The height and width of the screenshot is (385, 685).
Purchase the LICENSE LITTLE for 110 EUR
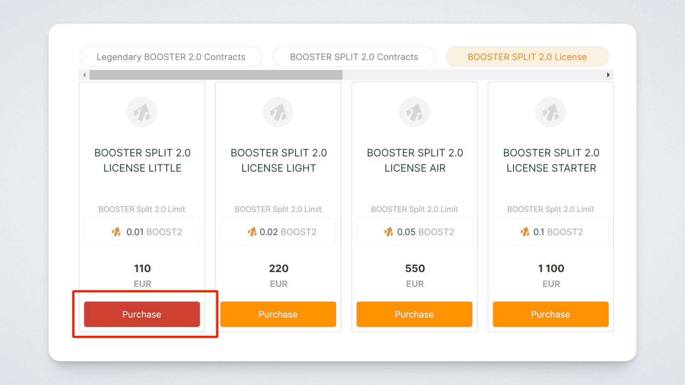pyautogui.click(x=142, y=314)
